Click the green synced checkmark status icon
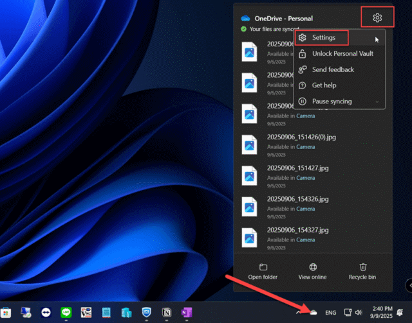Screen dimensions: 412x323 (x=243, y=29)
